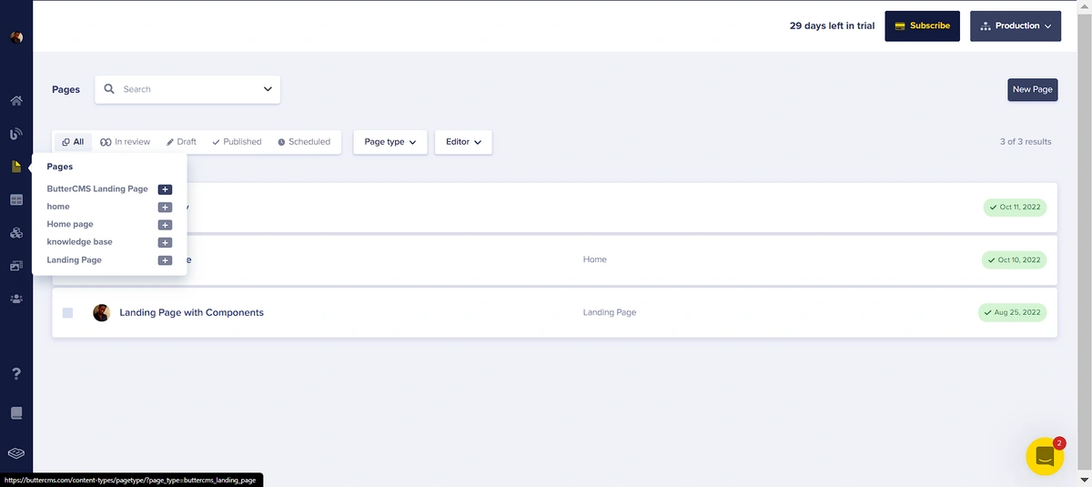Open knowledge base menu entry
Viewport: 1092px width, 487px height.
[80, 242]
